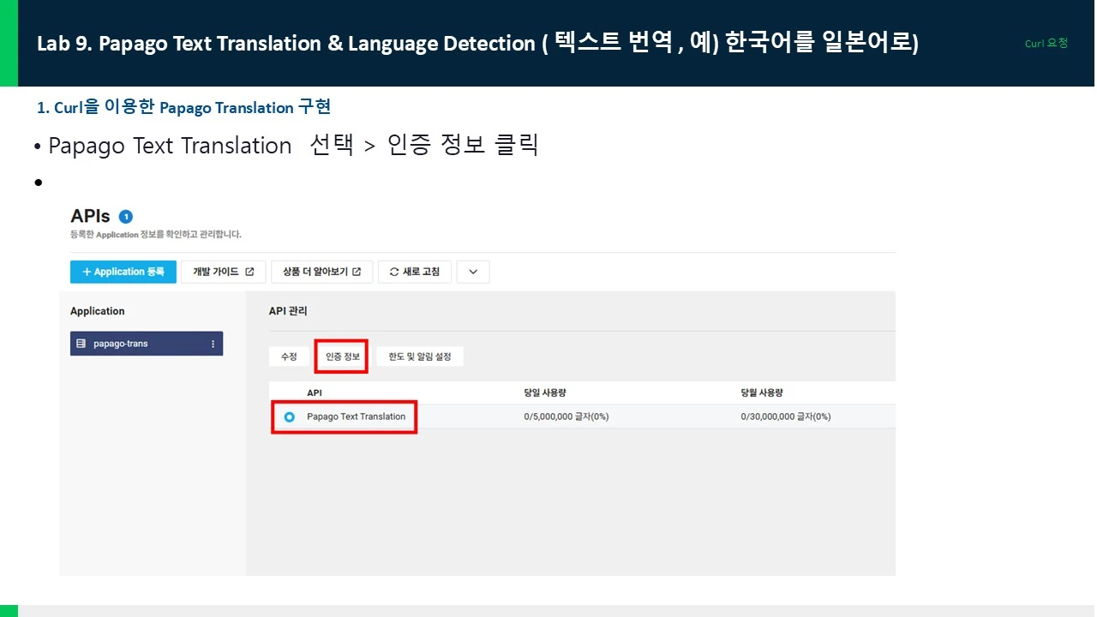Click the blue count badge beside APIs
The height and width of the screenshot is (617, 1097).
(x=126, y=217)
